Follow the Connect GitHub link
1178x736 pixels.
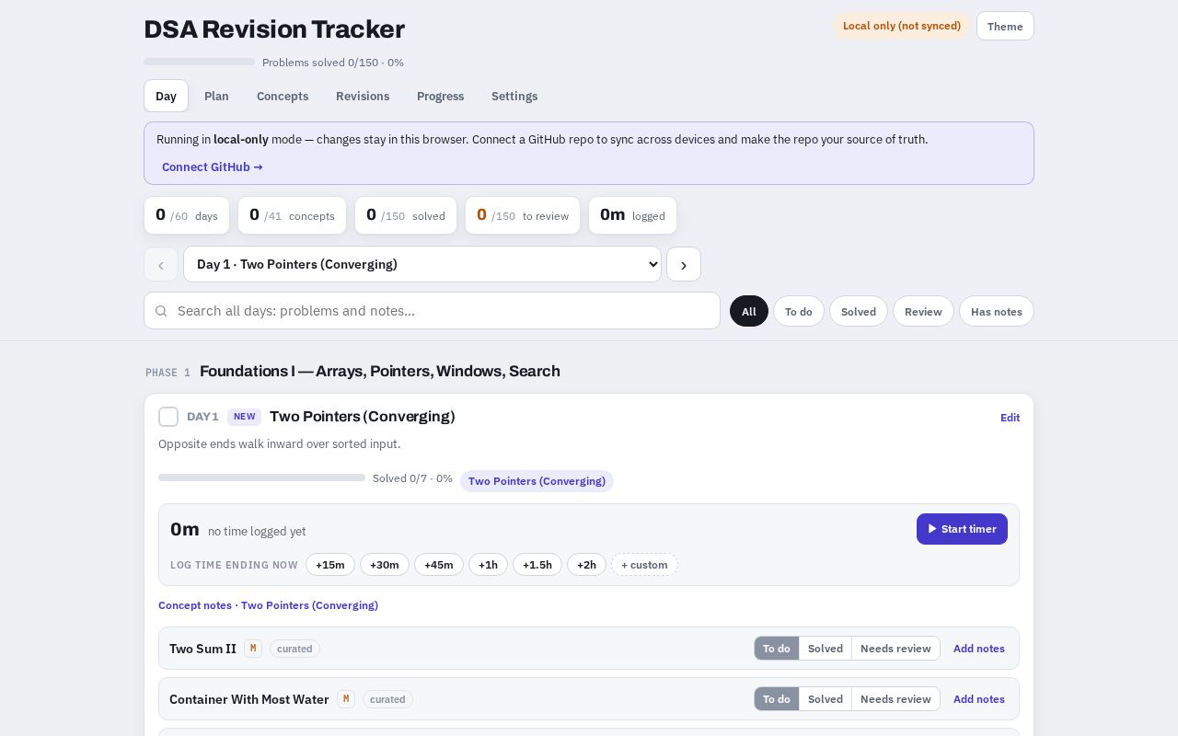(213, 167)
